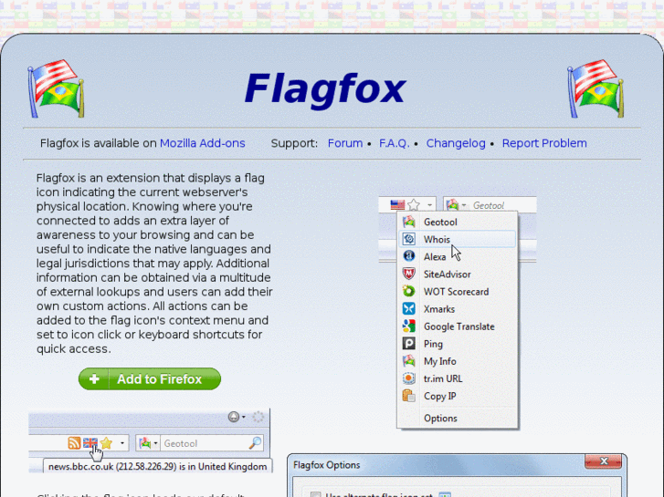The width and height of the screenshot is (664, 497).
Task: Select Whois from the context menu
Action: pyautogui.click(x=458, y=240)
